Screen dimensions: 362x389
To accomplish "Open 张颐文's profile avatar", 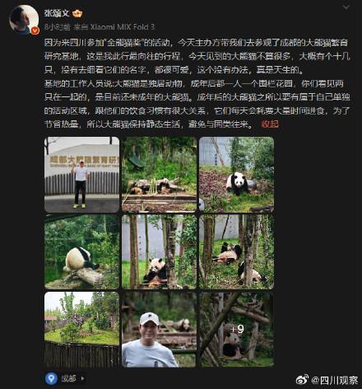I will pyautogui.click(x=24, y=19).
